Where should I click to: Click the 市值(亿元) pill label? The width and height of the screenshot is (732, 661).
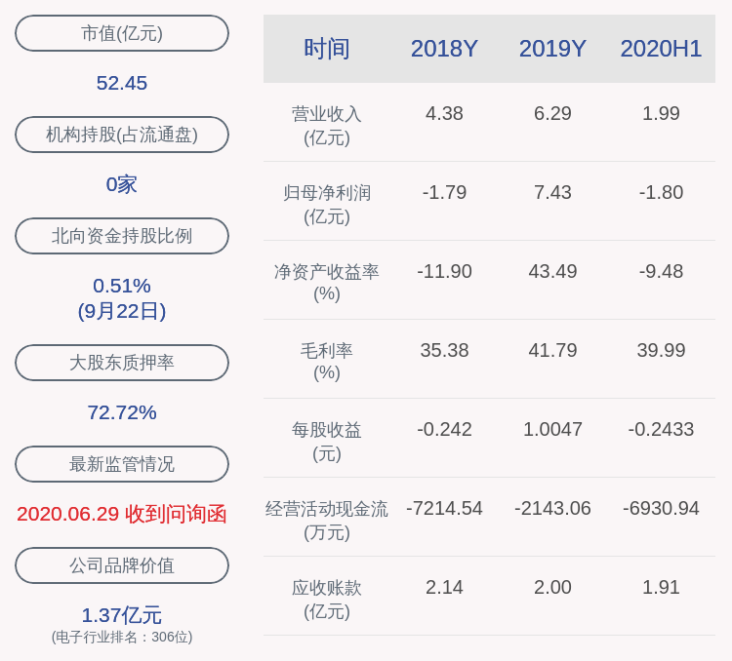click(x=122, y=33)
